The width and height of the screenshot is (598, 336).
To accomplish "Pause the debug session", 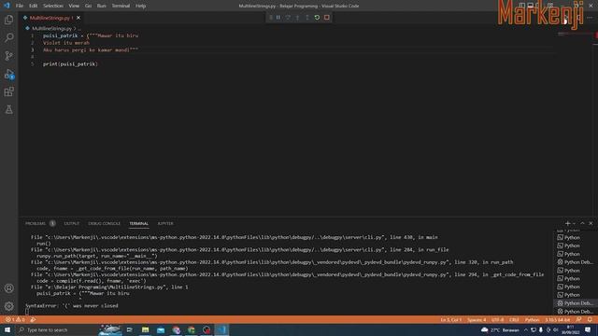I will (278, 18).
